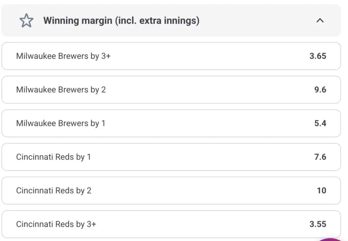Choose Cincinnati Reds by 3+ outcome label
Image resolution: width=348 pixels, height=241 pixels.
pos(56,224)
